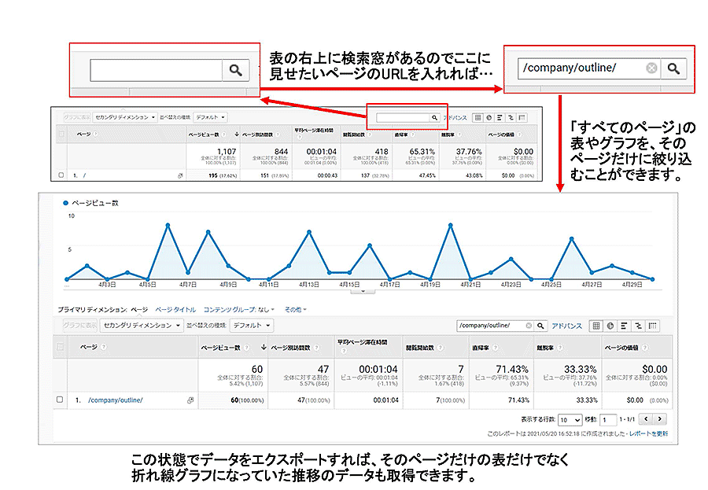Switch the lower table to data table view
Image resolution: width=708 pixels, height=490 pixels.
click(596, 325)
